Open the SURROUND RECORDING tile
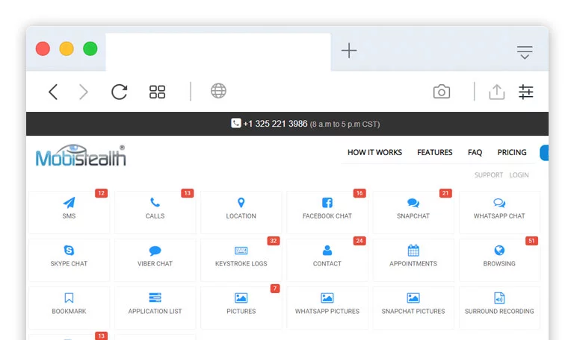The width and height of the screenshot is (574, 340). pyautogui.click(x=499, y=307)
